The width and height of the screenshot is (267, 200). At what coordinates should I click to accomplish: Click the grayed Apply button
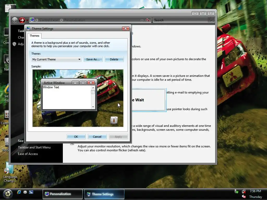[118, 137]
